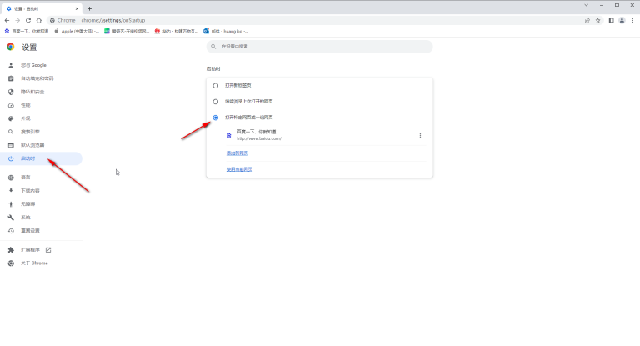Click the share icon in the address bar

click(587, 20)
